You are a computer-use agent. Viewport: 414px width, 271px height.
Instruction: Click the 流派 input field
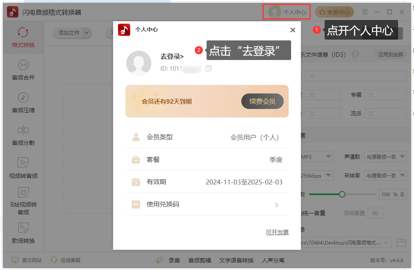tap(385, 114)
